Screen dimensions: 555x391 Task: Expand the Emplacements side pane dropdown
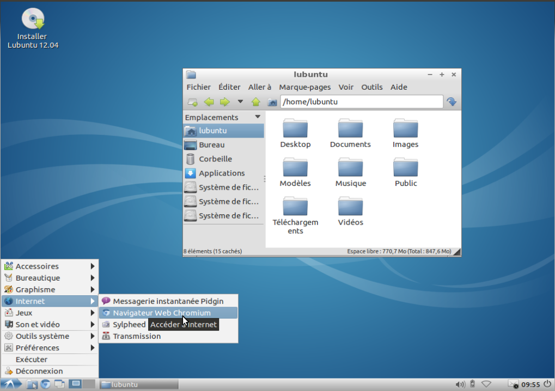click(x=258, y=117)
